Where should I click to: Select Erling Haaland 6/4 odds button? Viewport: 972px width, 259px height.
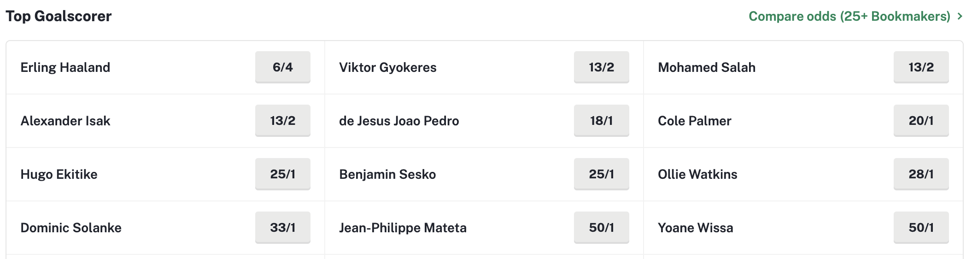(283, 67)
